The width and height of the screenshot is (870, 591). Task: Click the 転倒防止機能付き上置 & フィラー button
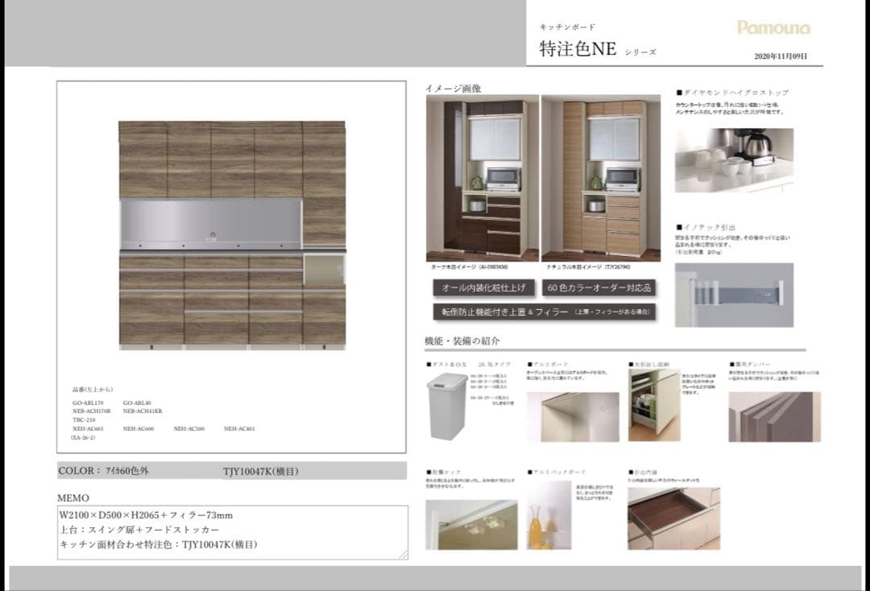pyautogui.click(x=545, y=312)
